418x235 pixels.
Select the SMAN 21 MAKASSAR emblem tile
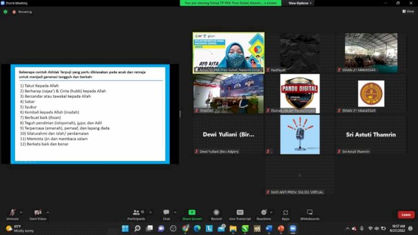371,93
